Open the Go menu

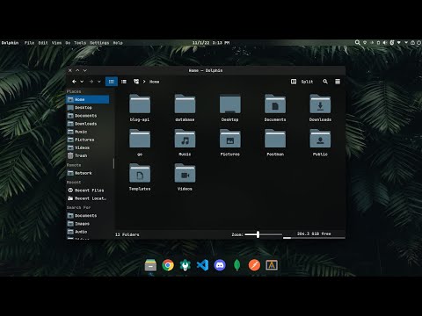68,43
